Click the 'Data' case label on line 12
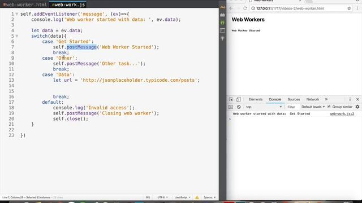The height and width of the screenshot is (203, 362). tap(64, 75)
